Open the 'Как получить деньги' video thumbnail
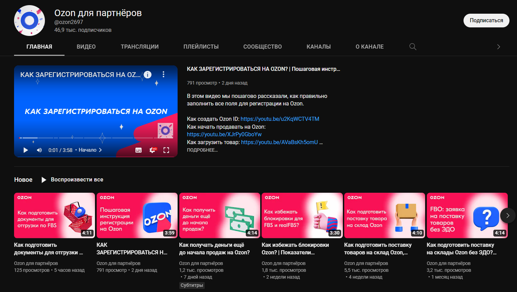This screenshot has width=517, height=292. [220, 215]
